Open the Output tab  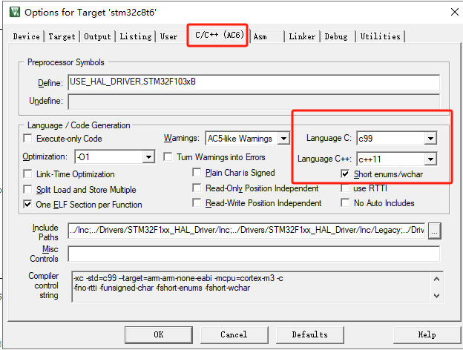pos(97,36)
